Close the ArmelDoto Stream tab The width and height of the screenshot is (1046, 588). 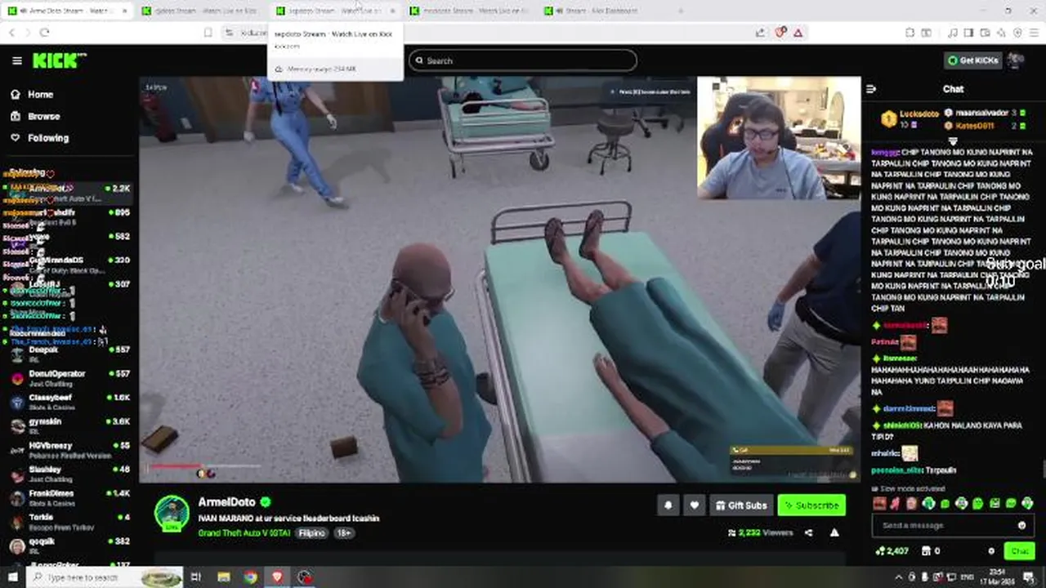pyautogui.click(x=124, y=11)
